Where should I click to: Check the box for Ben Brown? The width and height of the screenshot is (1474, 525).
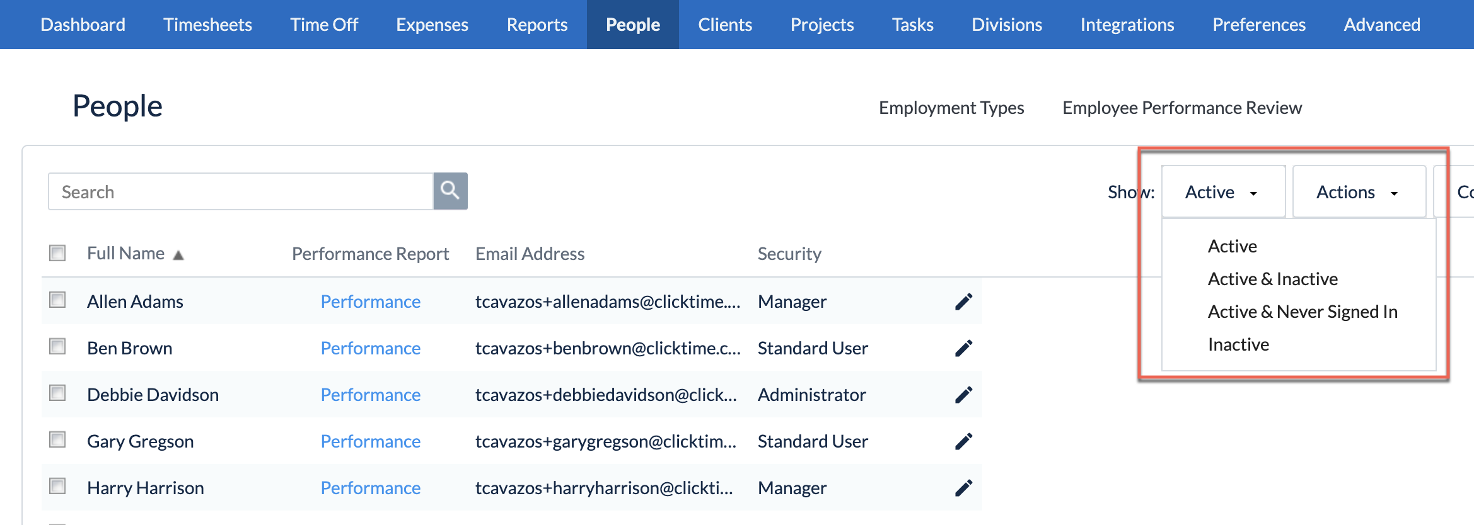click(x=57, y=346)
